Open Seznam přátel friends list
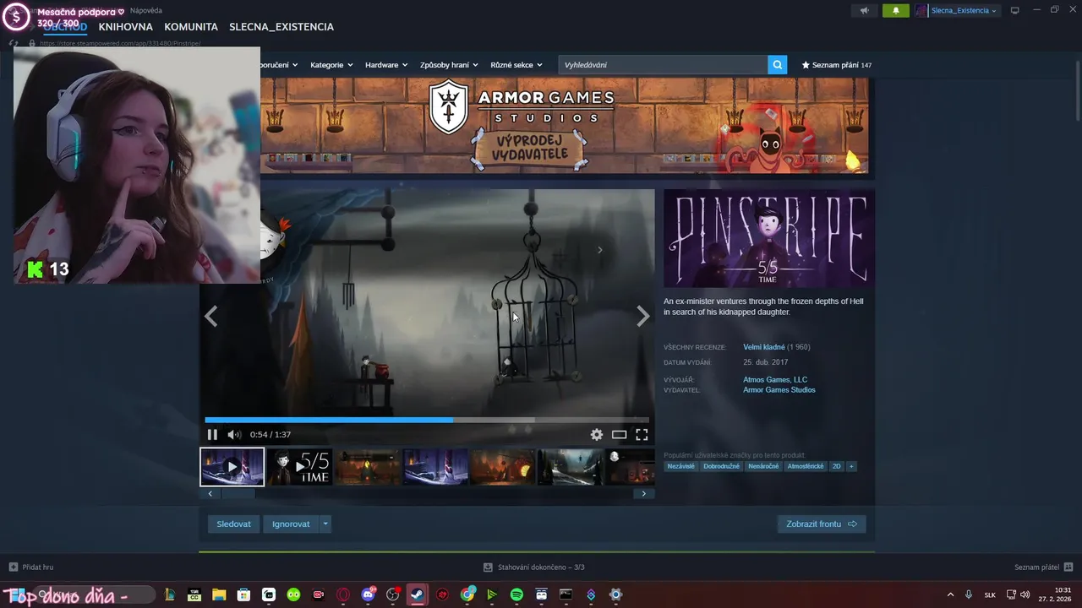The image size is (1082, 608). click(x=1044, y=567)
